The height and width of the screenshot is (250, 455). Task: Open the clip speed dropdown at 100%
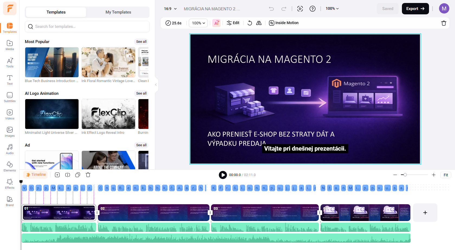198,23
